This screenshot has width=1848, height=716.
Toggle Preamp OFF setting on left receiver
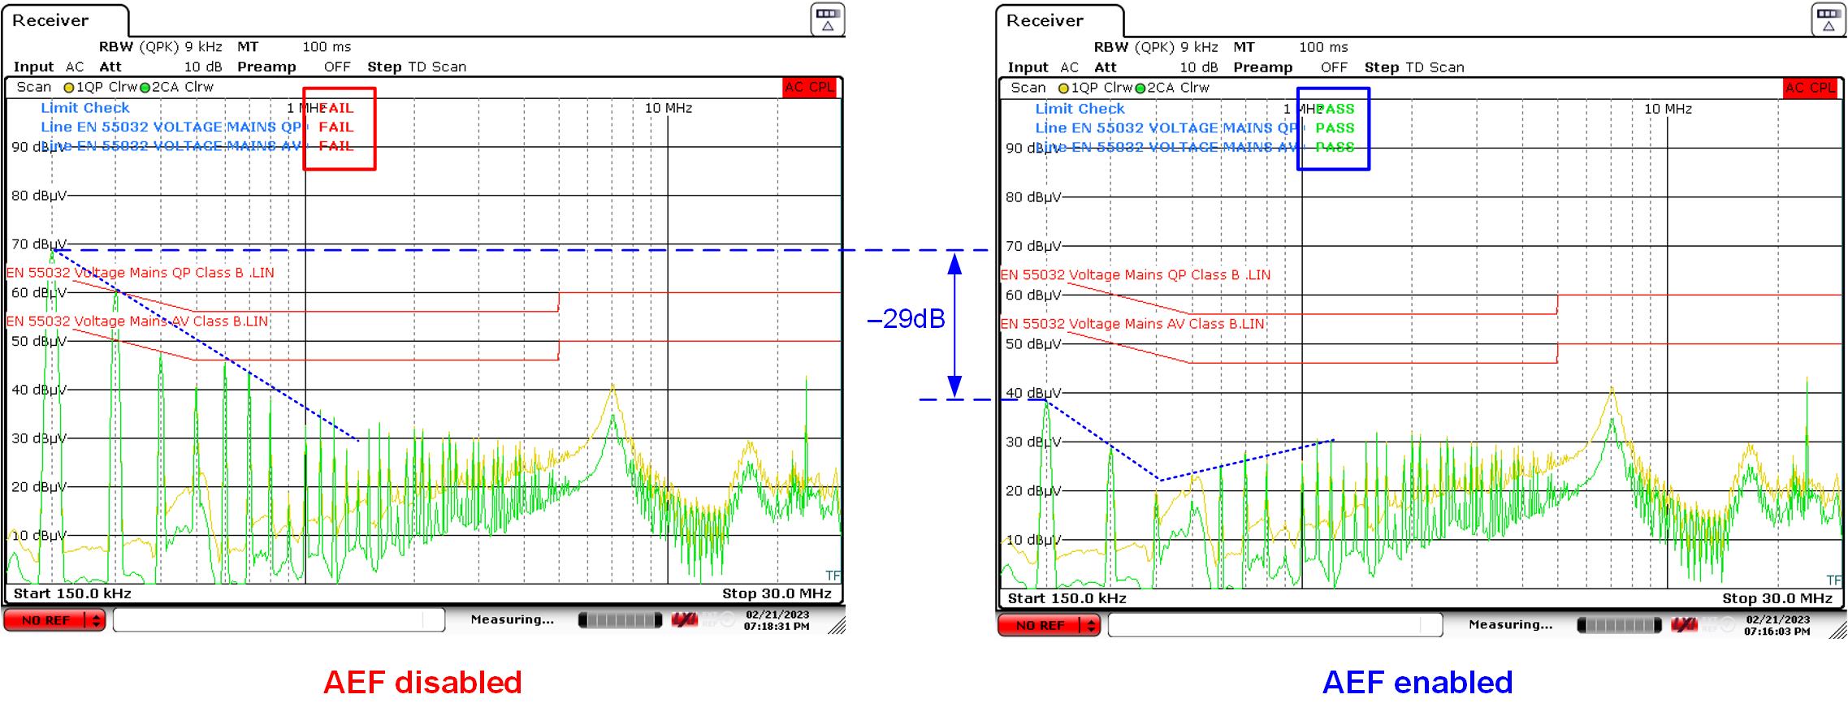pyautogui.click(x=337, y=67)
